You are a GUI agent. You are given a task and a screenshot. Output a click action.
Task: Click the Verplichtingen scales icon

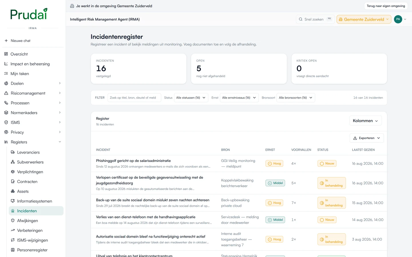[13, 172]
